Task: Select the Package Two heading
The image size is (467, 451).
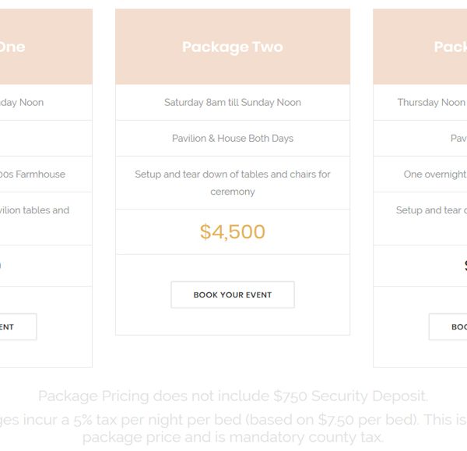Action: (233, 47)
